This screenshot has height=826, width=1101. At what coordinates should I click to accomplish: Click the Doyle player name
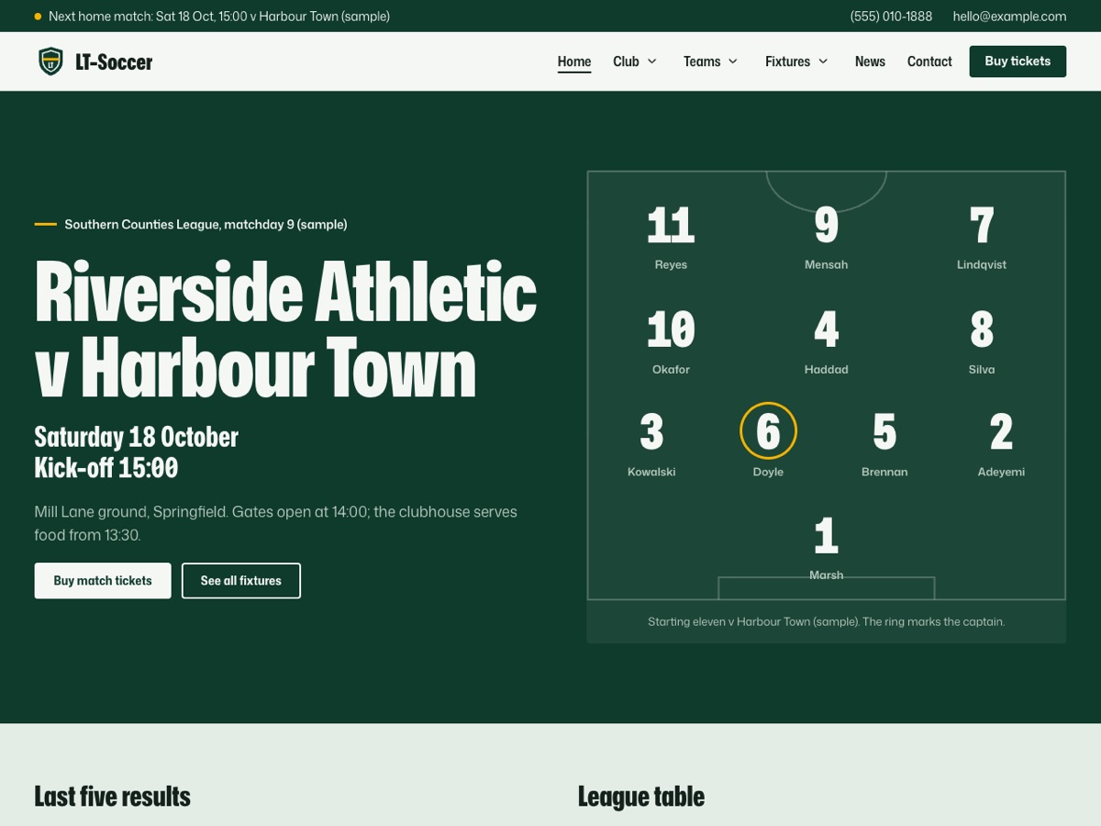768,472
